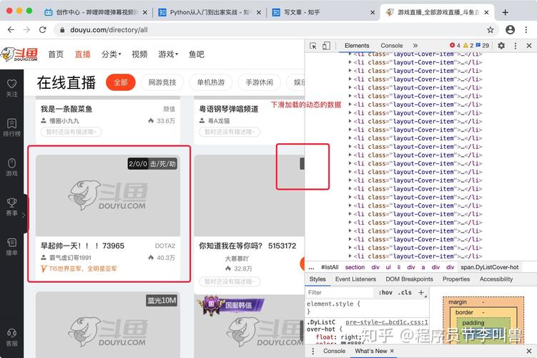
Task: Select the 全部 category button
Action: click(x=121, y=82)
